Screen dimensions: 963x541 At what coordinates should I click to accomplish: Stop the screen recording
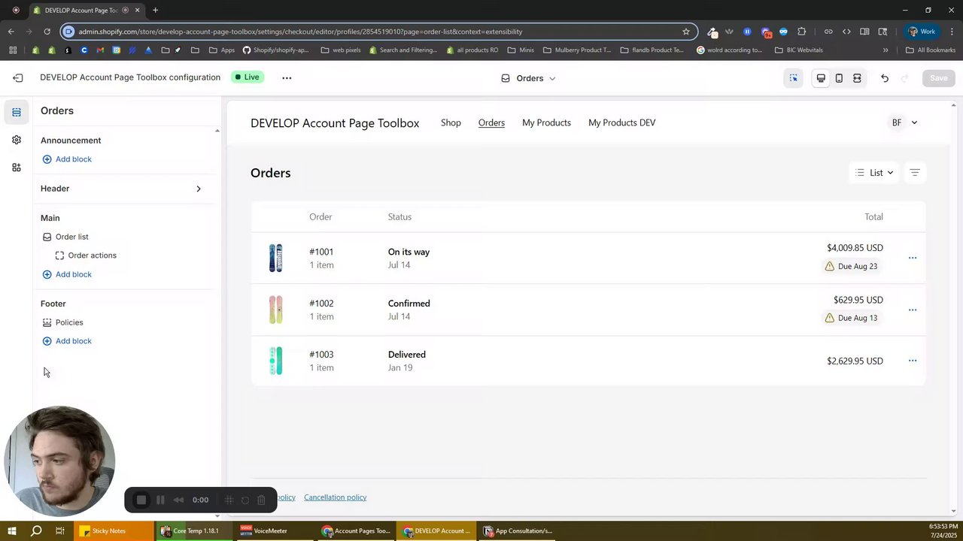[x=141, y=500]
